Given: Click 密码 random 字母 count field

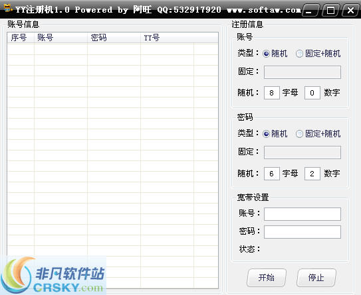Looking at the screenshot, I should (x=272, y=174).
